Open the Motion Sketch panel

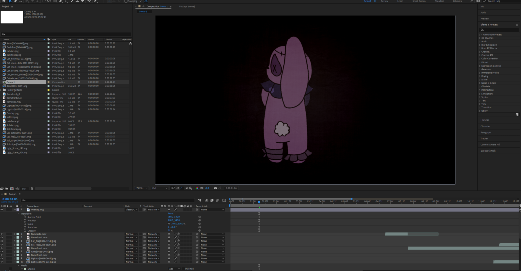click(488, 151)
